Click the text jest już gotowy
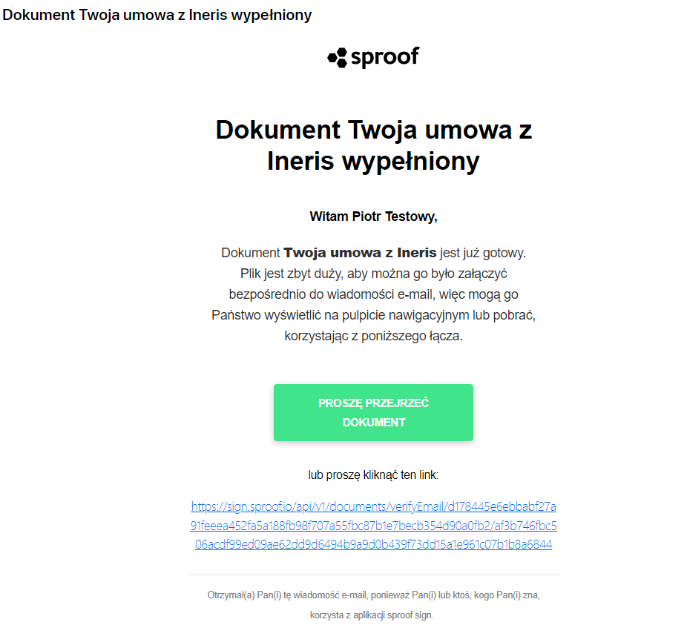Viewport: 687px width, 625px height. pyautogui.click(x=483, y=253)
